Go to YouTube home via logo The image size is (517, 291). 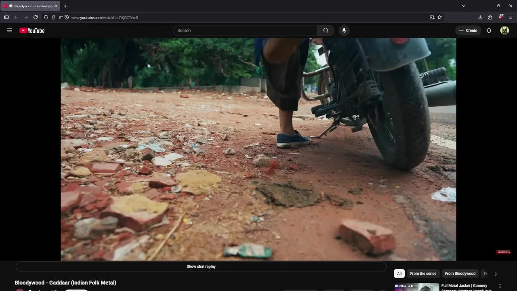(32, 30)
